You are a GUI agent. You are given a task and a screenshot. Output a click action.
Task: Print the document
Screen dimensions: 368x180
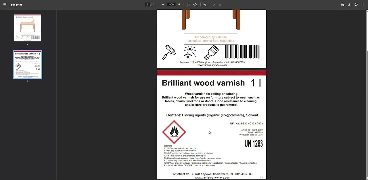356,5
